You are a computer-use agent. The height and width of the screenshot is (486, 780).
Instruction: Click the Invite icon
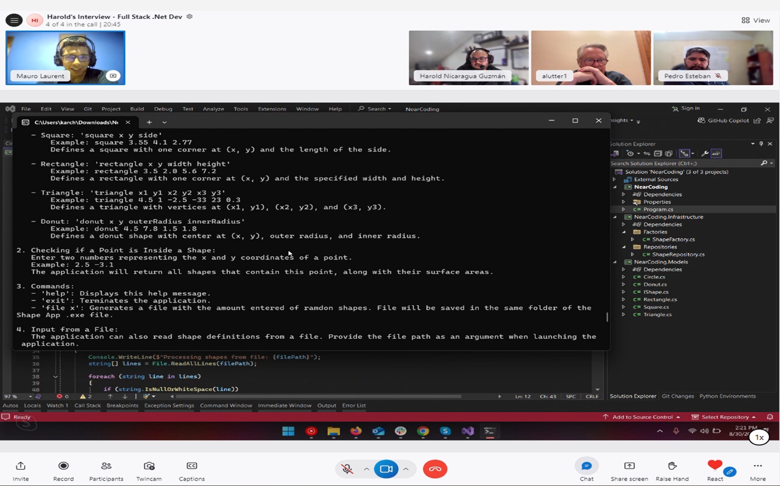(x=21, y=466)
